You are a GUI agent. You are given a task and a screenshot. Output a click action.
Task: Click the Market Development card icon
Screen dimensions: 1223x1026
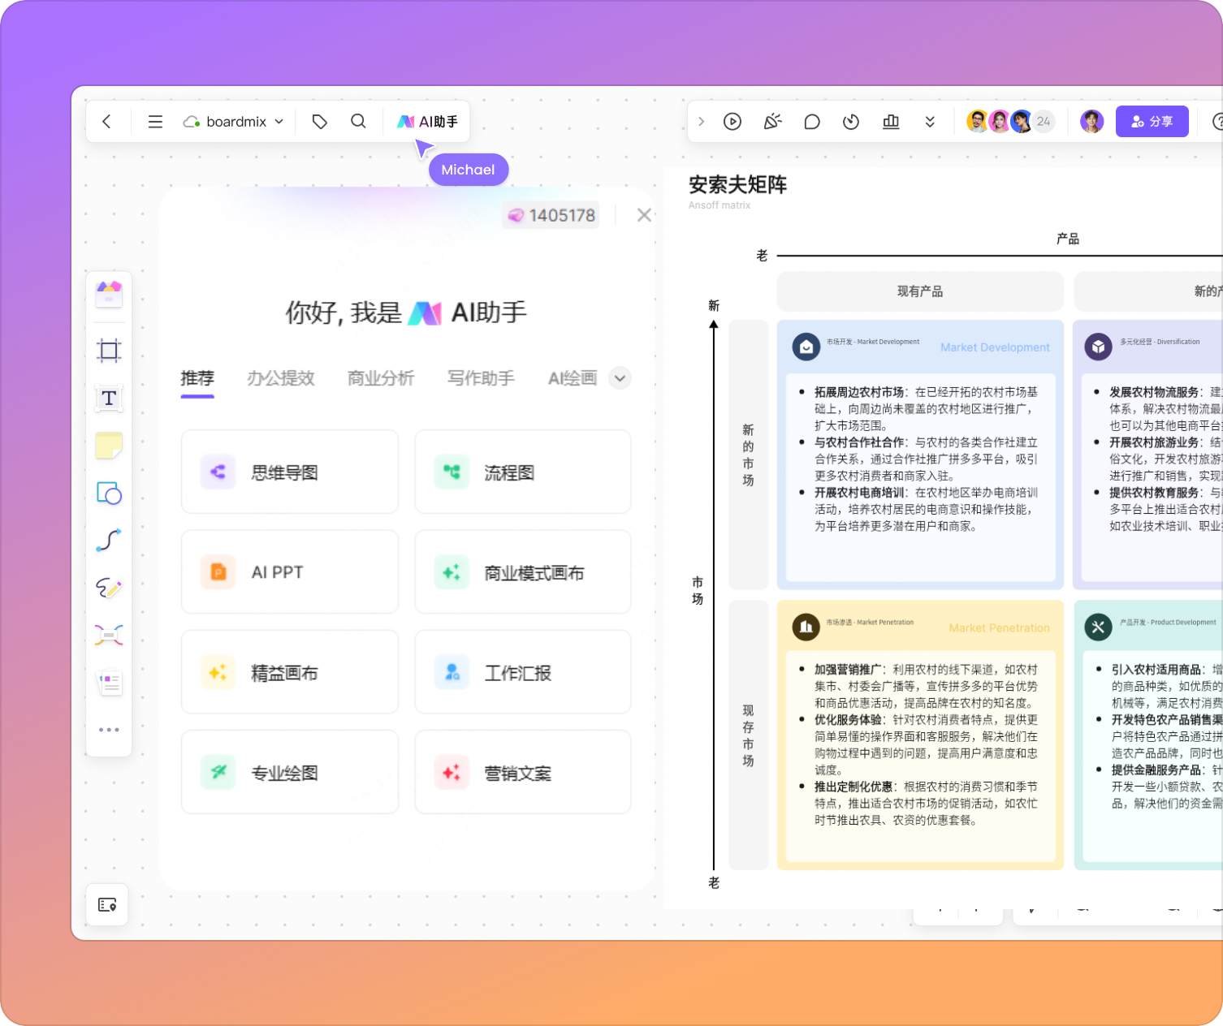806,347
